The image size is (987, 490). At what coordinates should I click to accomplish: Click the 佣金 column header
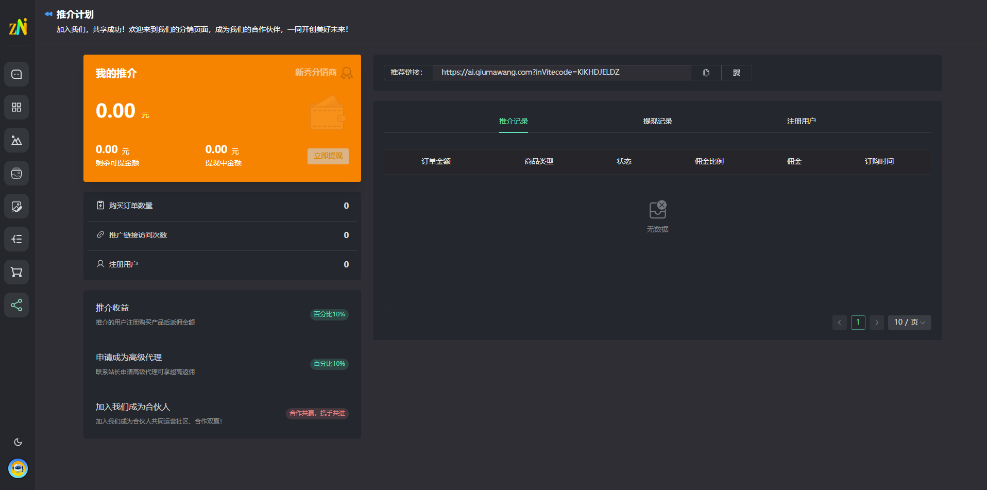794,161
